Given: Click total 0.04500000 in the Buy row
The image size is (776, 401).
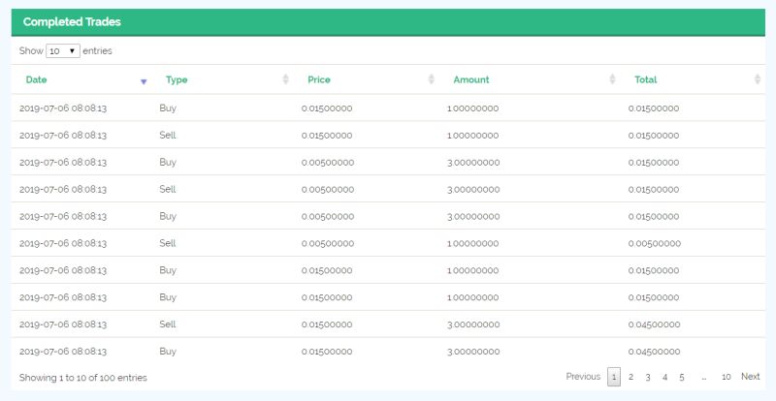Looking at the screenshot, I should point(654,352).
